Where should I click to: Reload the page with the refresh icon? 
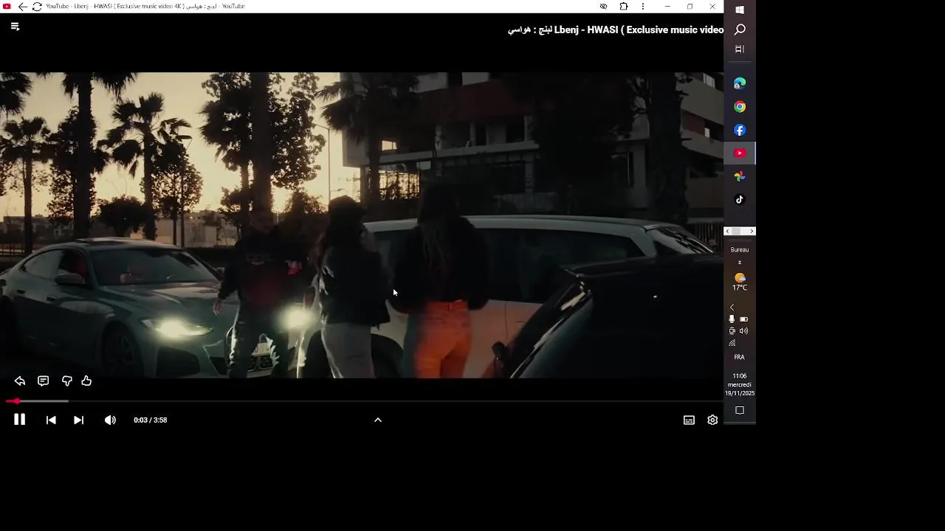click(37, 7)
